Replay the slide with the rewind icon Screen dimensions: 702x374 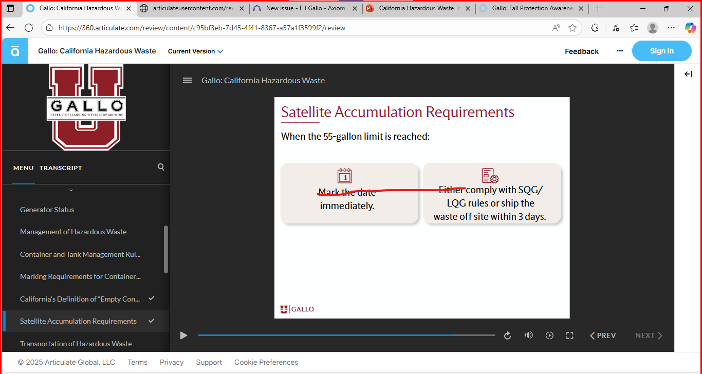pos(508,335)
